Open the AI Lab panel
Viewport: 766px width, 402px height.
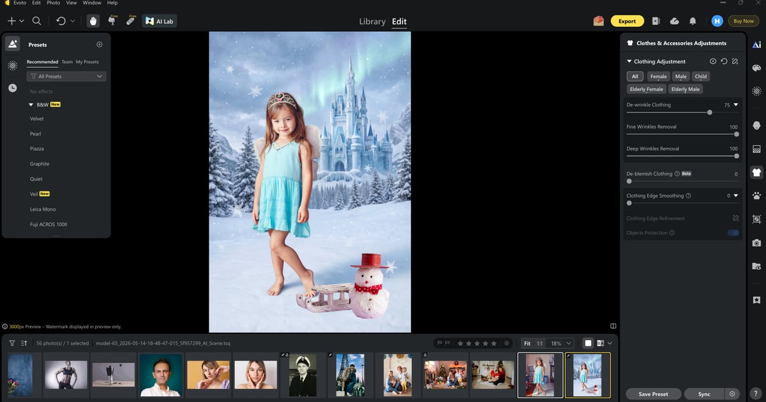pyautogui.click(x=160, y=21)
